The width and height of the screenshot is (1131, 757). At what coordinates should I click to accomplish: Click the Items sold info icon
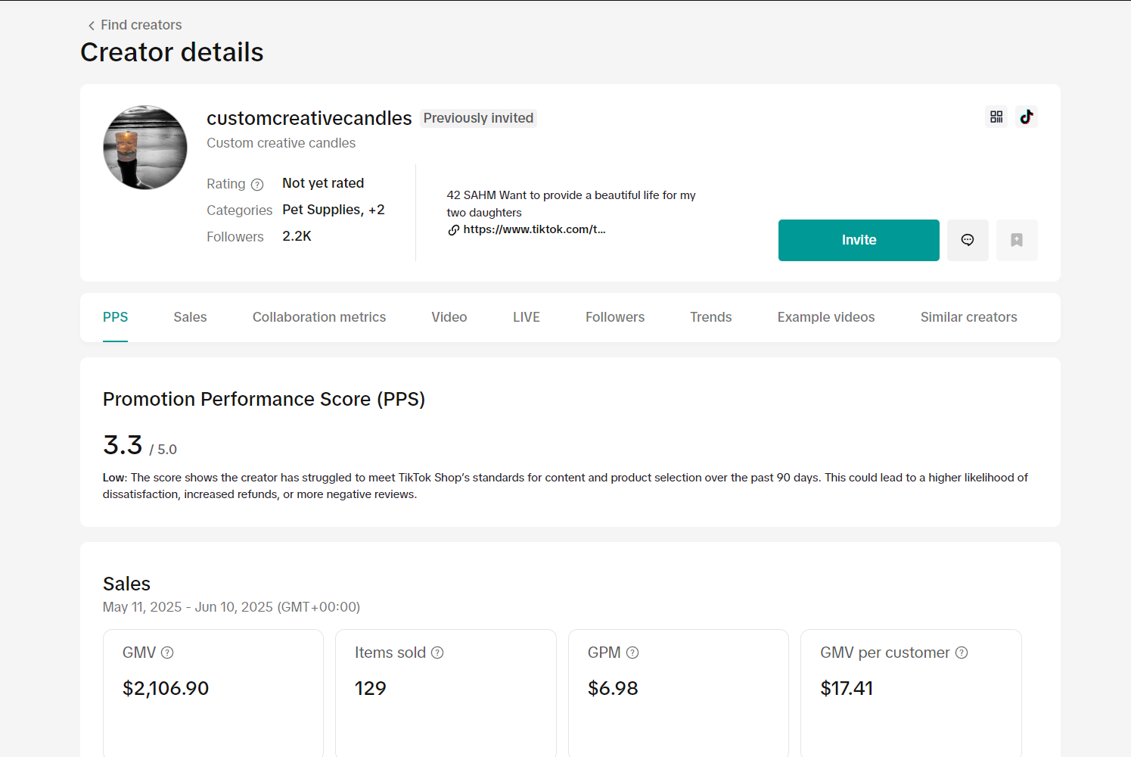coord(437,653)
